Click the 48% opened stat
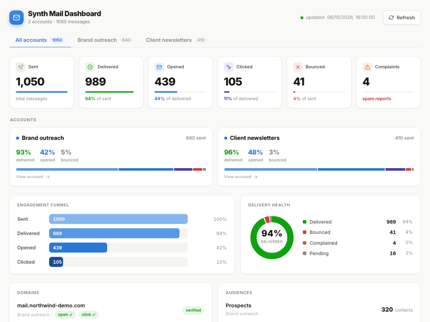 click(x=255, y=155)
